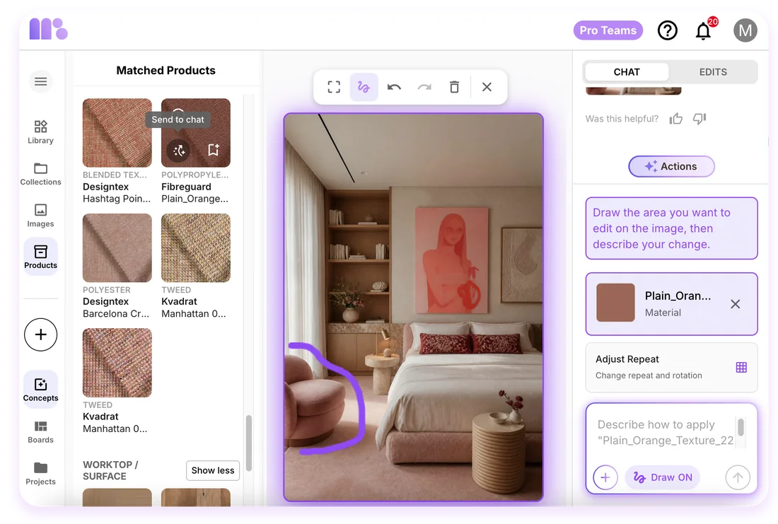The width and height of the screenshot is (778, 524).
Task: Undo the last drawing stroke
Action: click(x=394, y=88)
